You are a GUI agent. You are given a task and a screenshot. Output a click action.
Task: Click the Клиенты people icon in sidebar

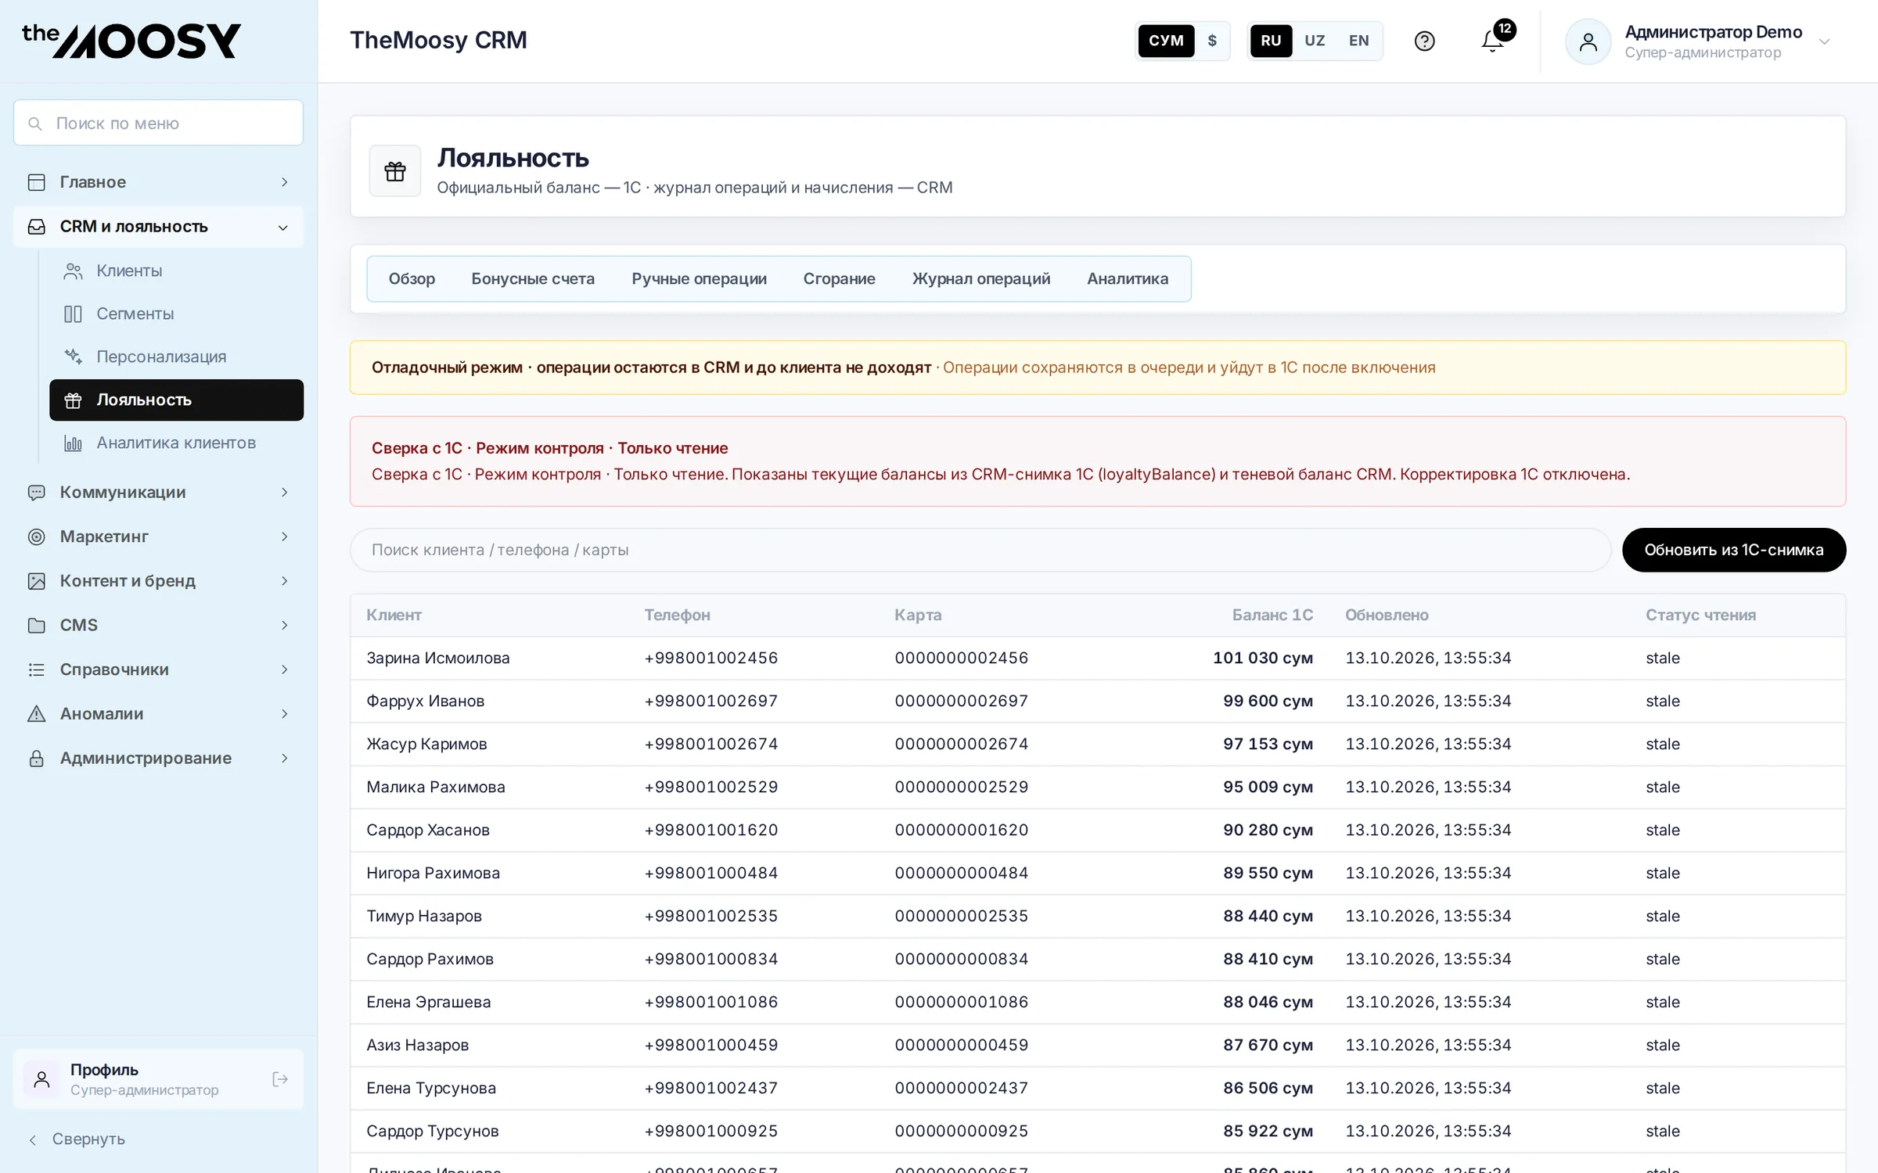[x=73, y=271]
